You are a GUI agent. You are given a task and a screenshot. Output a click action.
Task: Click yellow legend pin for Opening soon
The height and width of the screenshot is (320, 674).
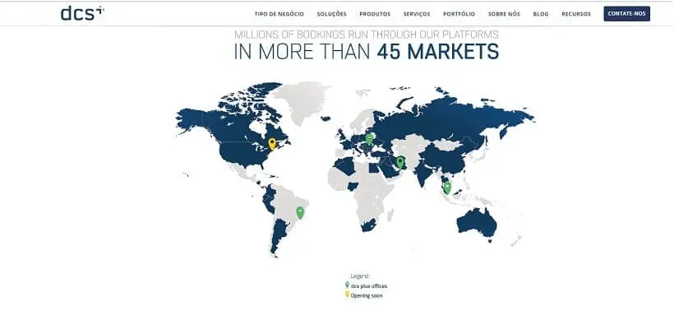click(347, 294)
